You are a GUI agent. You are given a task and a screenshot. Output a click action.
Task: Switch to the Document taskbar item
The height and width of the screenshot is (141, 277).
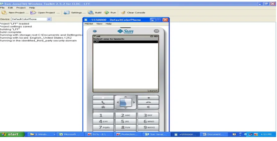coord(214,135)
